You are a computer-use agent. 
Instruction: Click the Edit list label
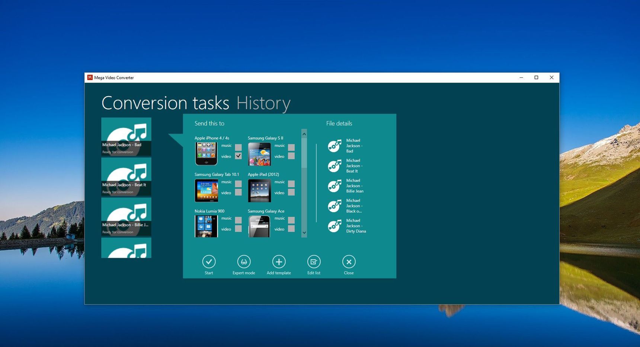click(x=314, y=273)
